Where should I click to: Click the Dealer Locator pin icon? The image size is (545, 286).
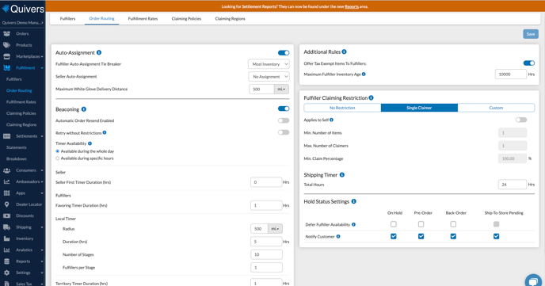tap(6, 204)
